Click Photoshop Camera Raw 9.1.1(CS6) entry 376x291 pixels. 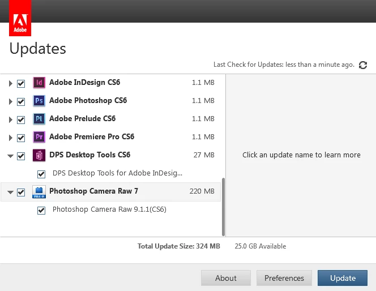pos(109,209)
